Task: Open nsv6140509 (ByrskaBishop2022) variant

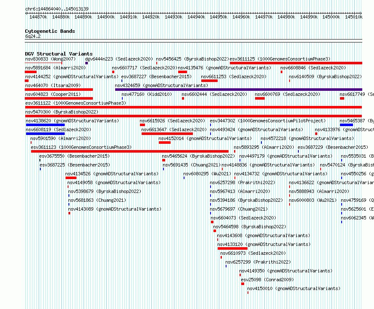Action: (x=325, y=77)
